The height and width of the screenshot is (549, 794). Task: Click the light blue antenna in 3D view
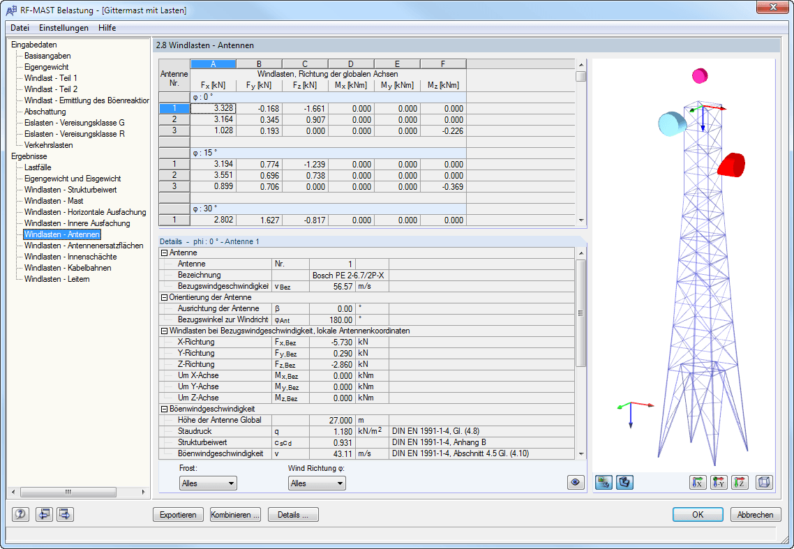point(672,124)
